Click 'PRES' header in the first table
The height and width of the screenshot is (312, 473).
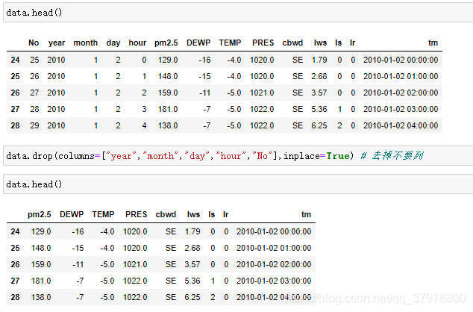tap(263, 43)
